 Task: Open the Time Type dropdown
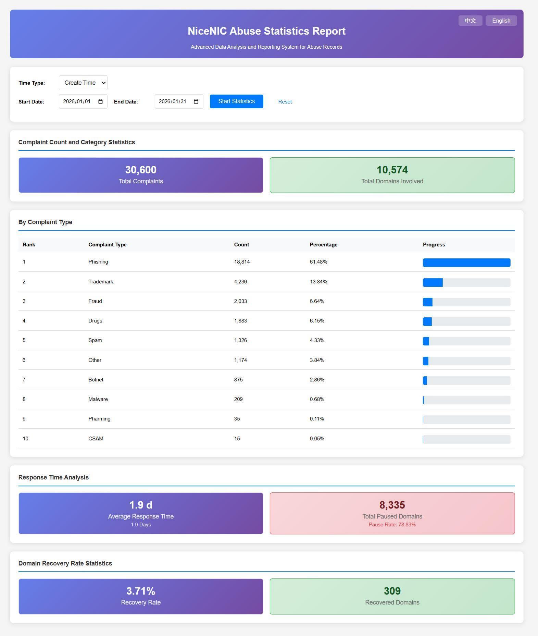[x=83, y=83]
